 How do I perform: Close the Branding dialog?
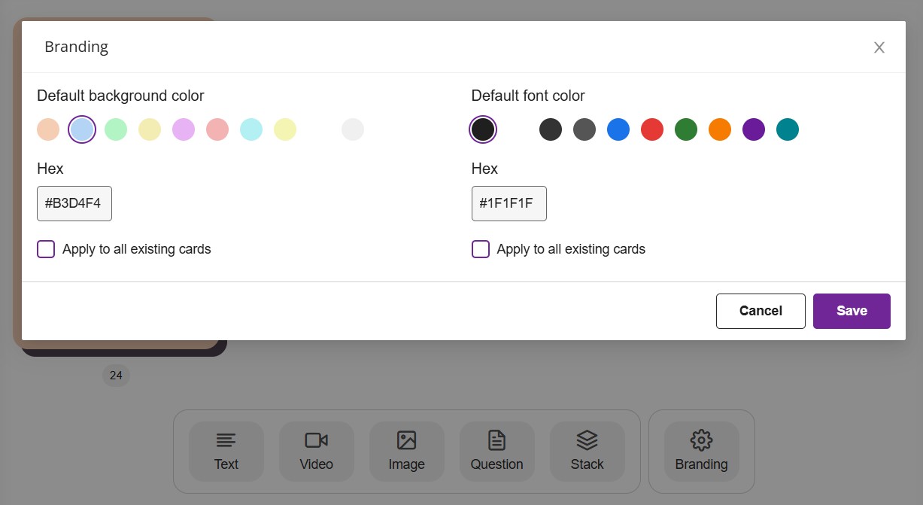coord(879,47)
